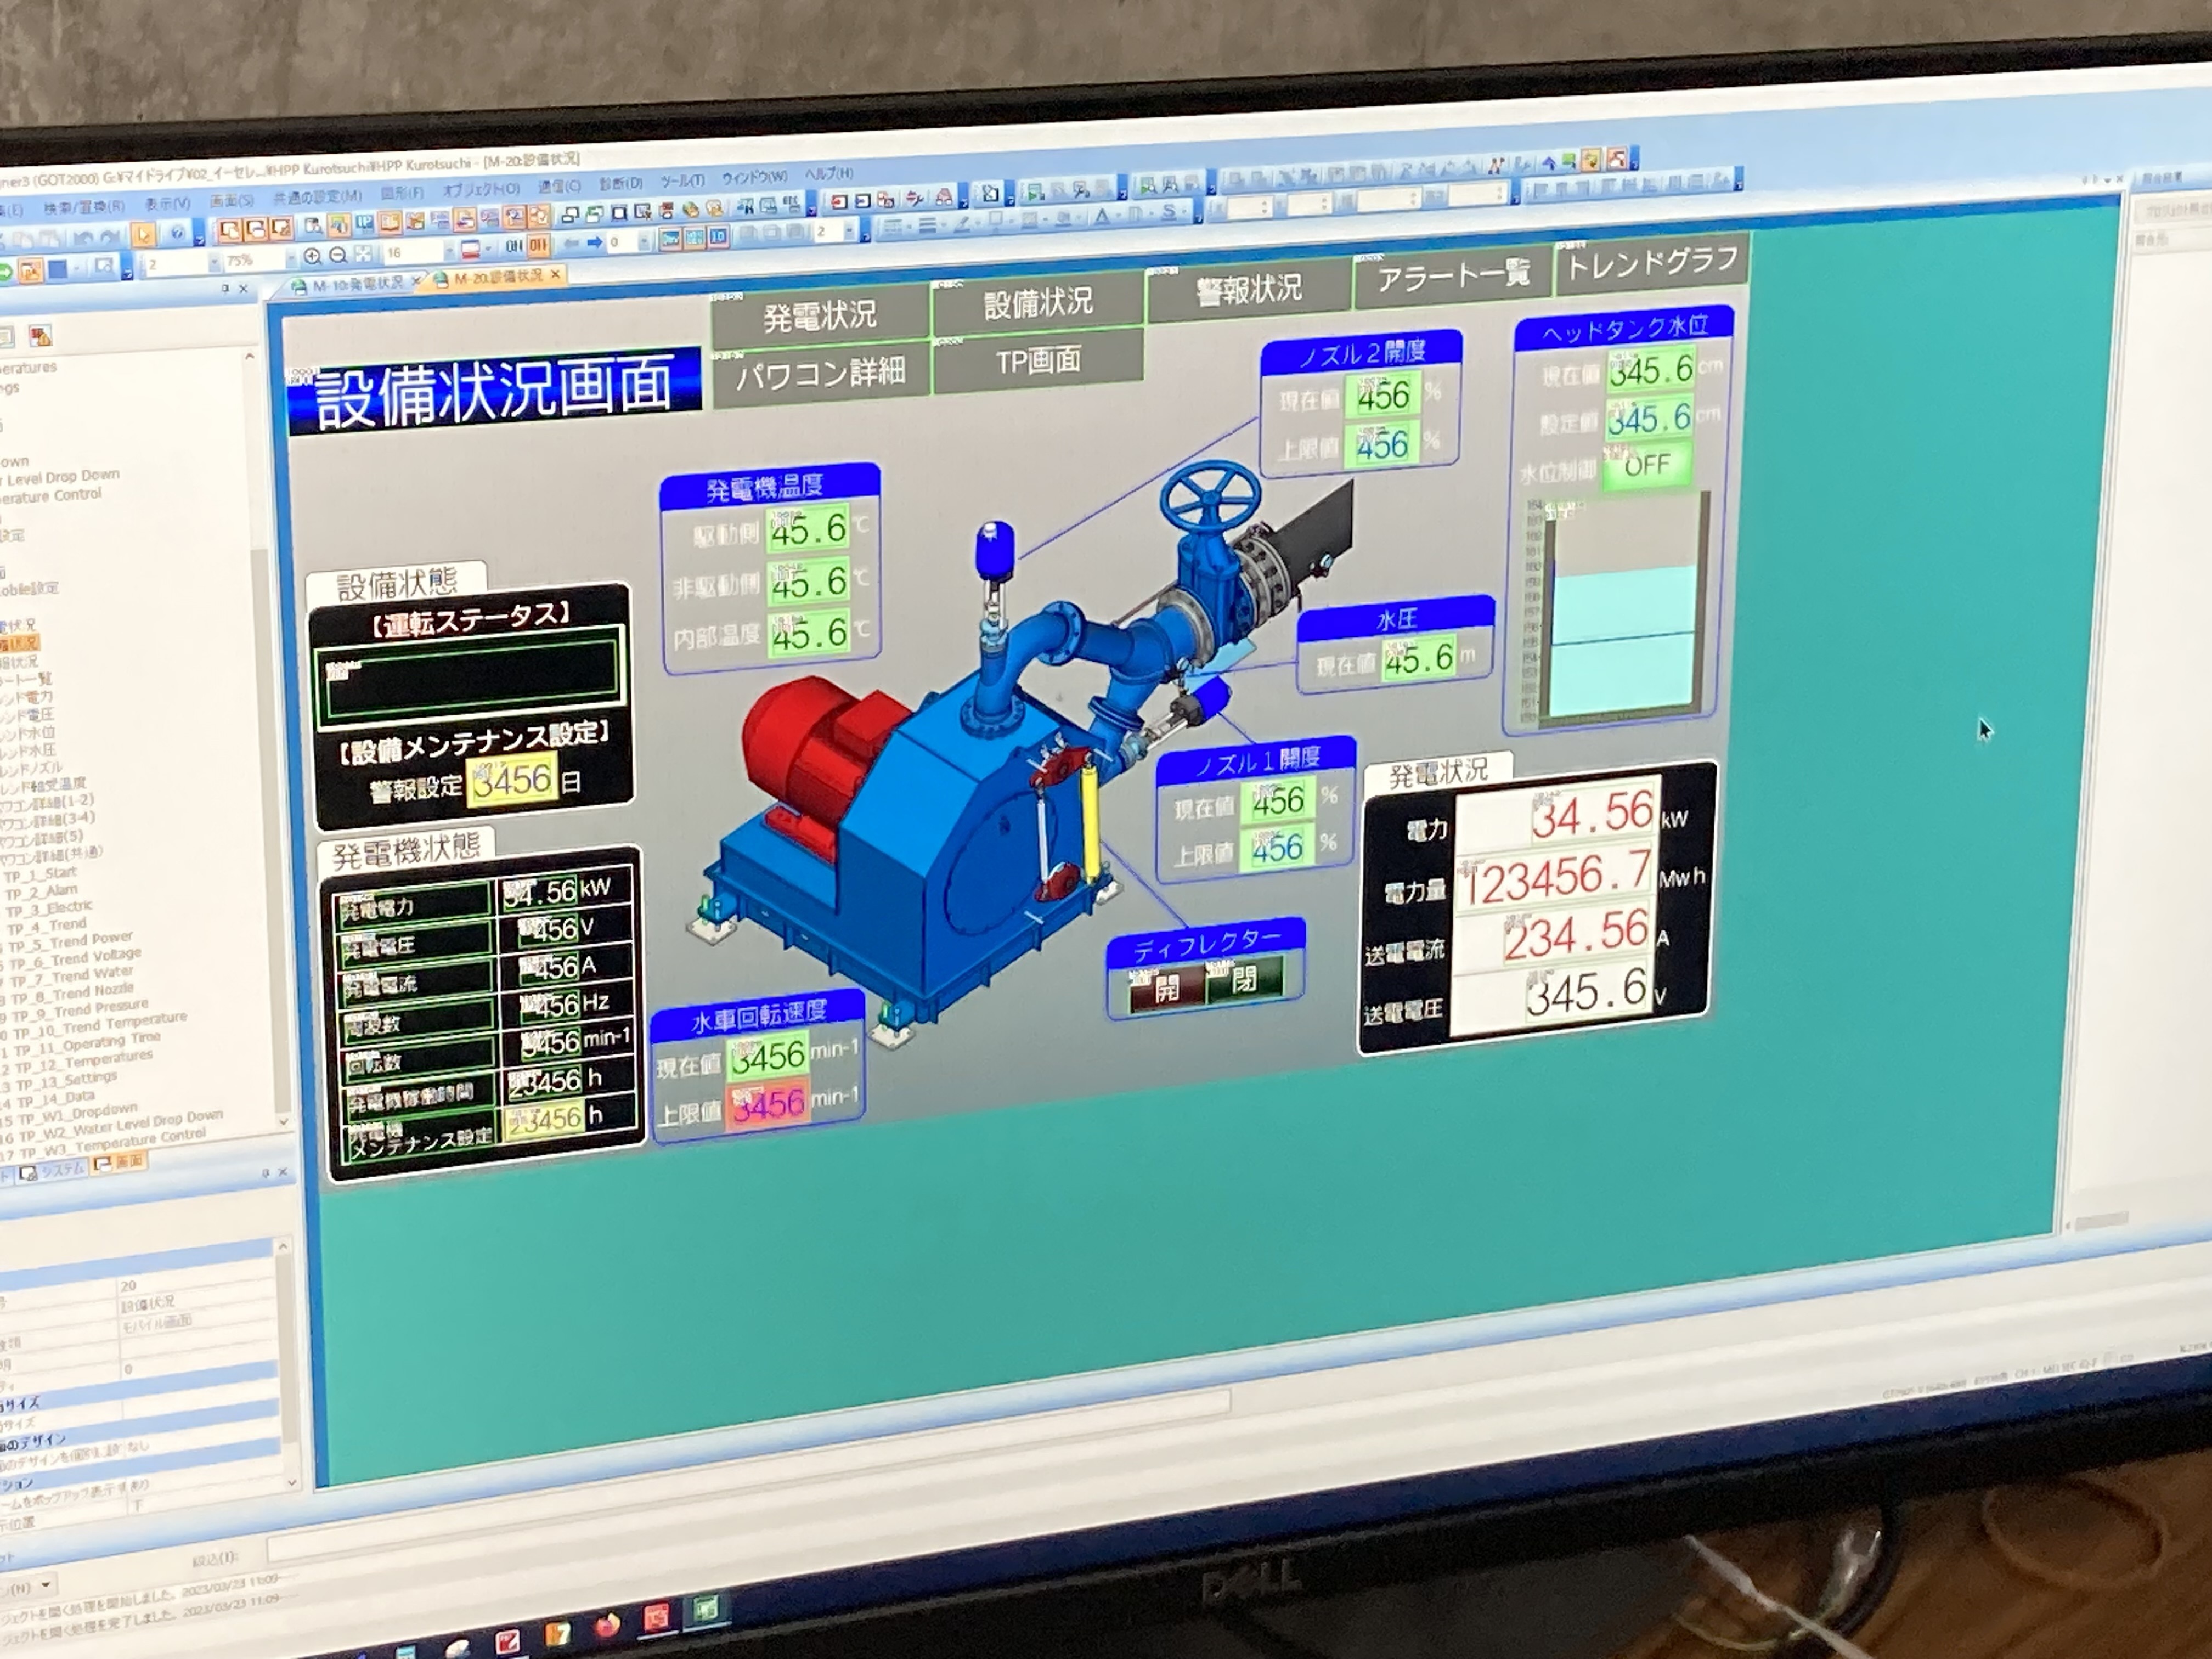Click the blue right arrow next-screen icon
The width and height of the screenshot is (2212, 1659).
(594, 243)
